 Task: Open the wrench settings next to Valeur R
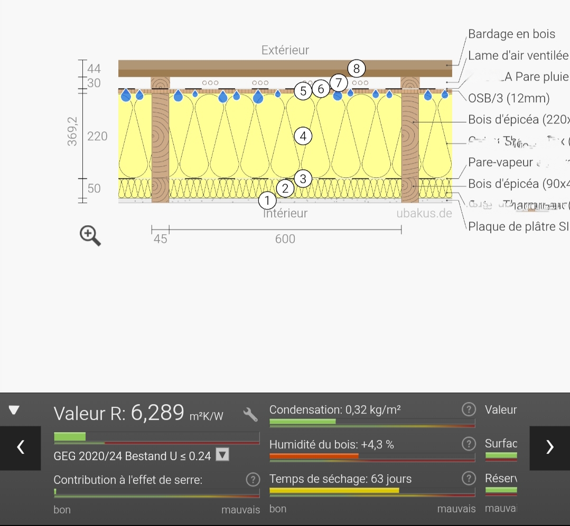(250, 414)
